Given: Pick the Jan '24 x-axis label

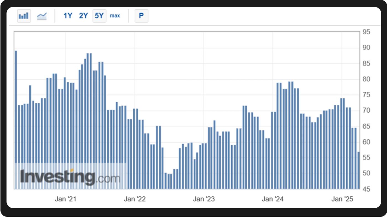Looking at the screenshot, I should (x=273, y=199).
